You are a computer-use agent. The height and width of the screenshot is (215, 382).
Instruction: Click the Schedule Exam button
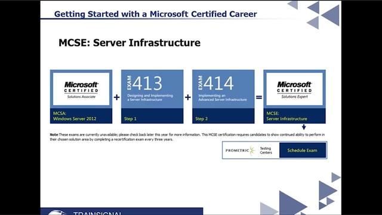click(x=303, y=150)
